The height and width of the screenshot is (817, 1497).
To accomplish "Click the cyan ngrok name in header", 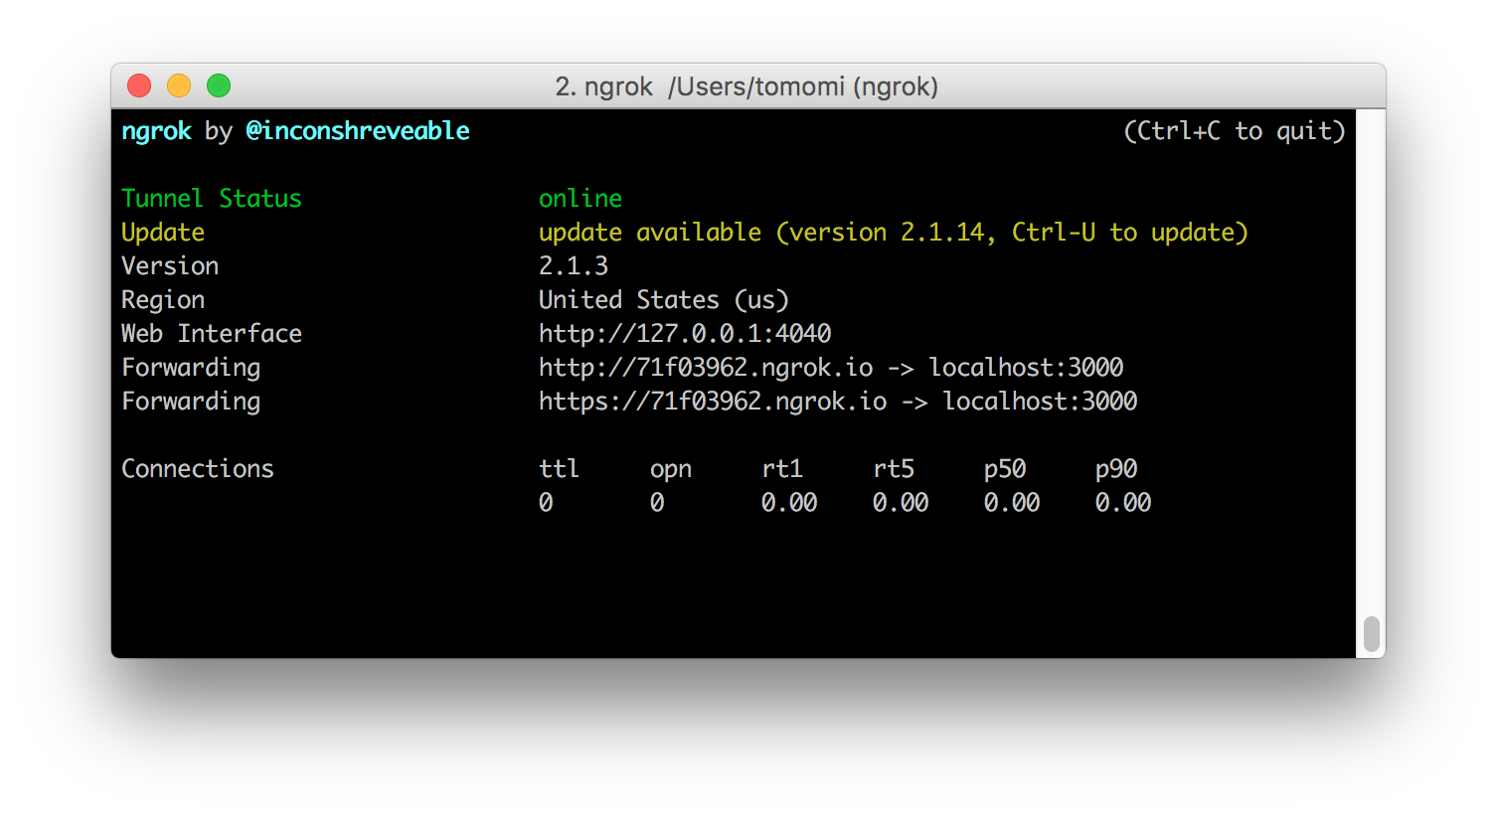I will (156, 131).
